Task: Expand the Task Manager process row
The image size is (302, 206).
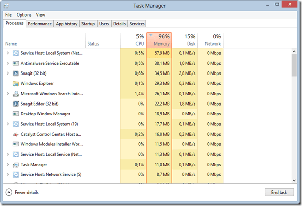Action: tap(8, 165)
